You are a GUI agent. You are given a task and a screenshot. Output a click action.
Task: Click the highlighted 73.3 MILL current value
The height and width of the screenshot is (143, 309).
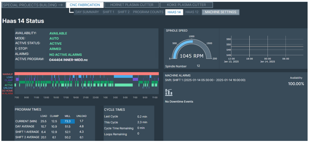coord(67,121)
